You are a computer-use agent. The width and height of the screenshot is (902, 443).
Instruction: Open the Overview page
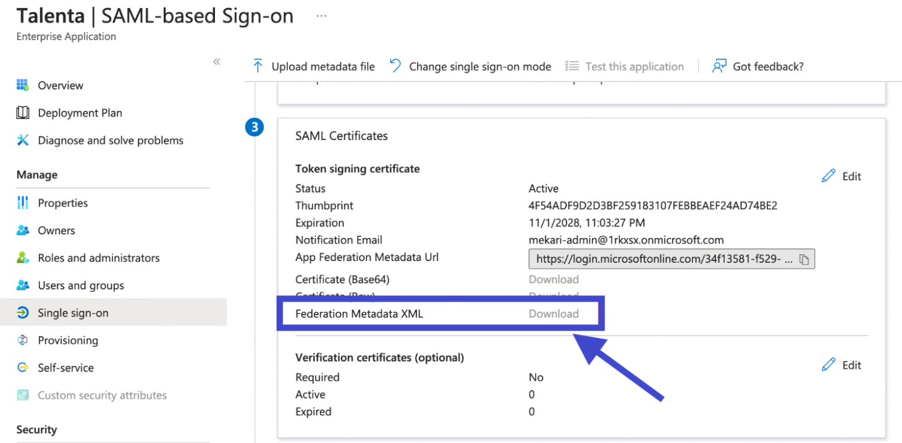pyautogui.click(x=61, y=85)
